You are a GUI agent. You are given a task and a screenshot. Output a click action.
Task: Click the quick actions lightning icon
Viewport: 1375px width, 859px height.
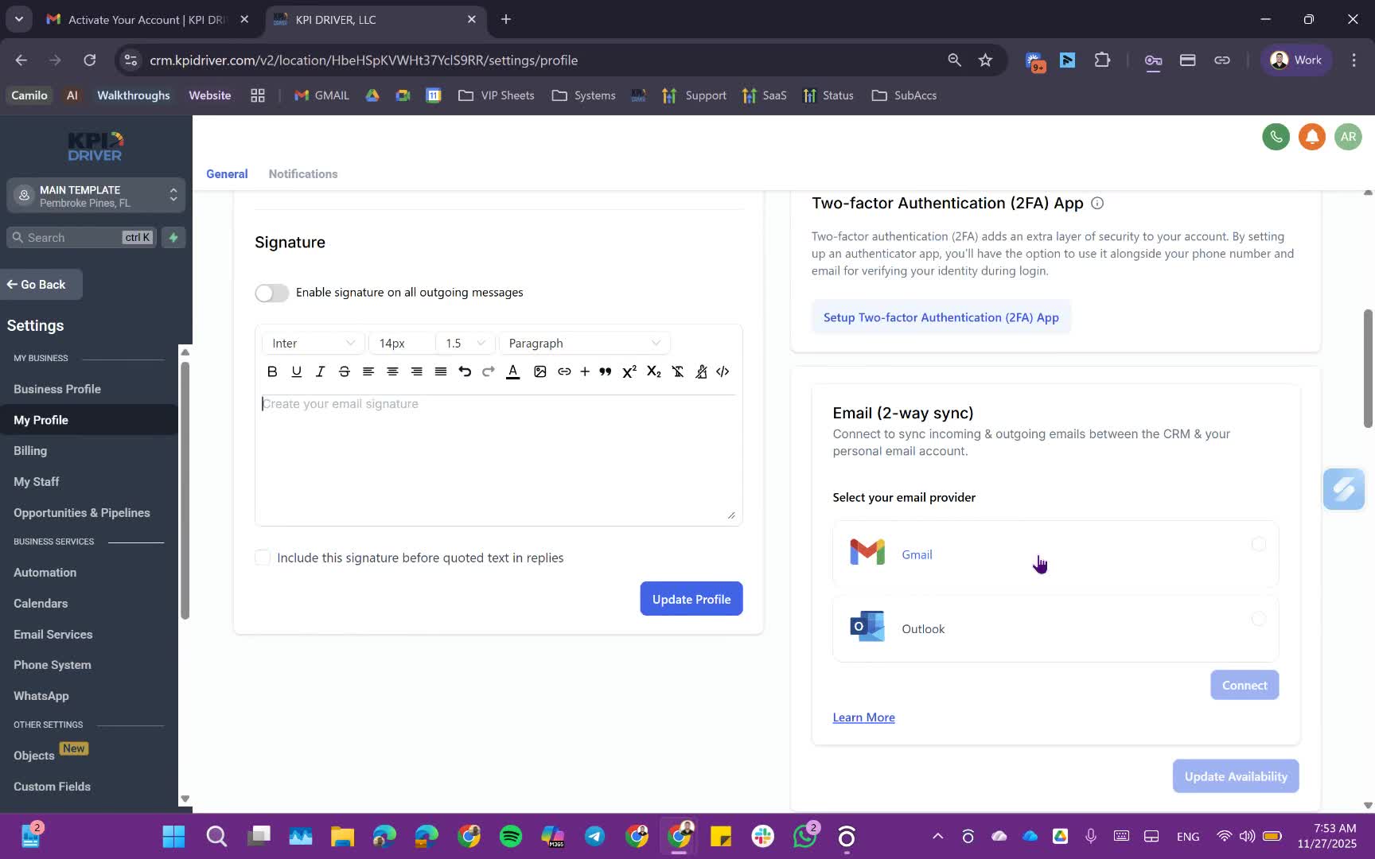(x=173, y=237)
